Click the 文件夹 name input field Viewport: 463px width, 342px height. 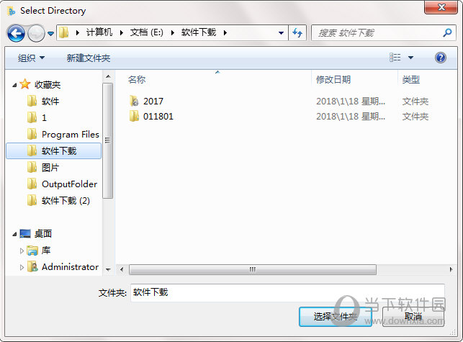tap(287, 292)
